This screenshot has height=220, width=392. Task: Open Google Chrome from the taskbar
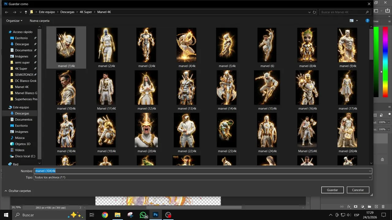pos(105,215)
